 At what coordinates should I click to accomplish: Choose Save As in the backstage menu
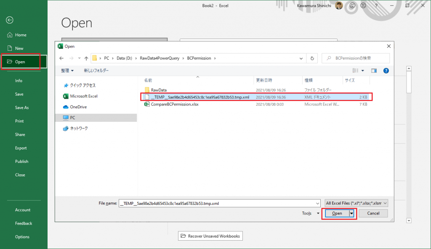[x=22, y=107]
